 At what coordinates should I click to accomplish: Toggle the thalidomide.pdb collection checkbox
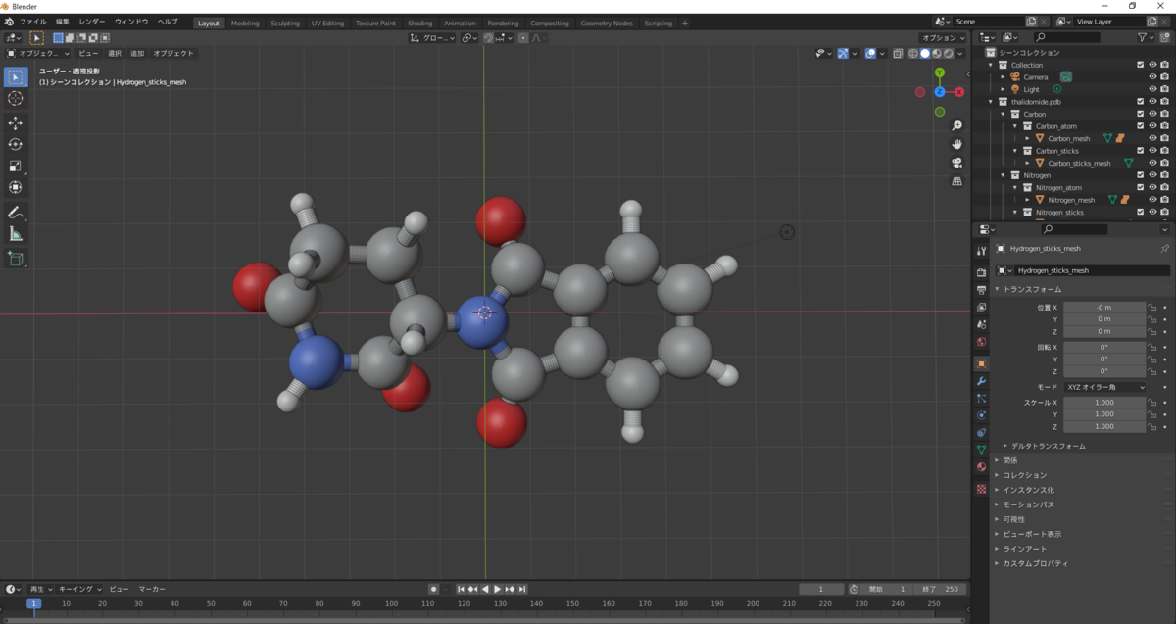point(1141,101)
